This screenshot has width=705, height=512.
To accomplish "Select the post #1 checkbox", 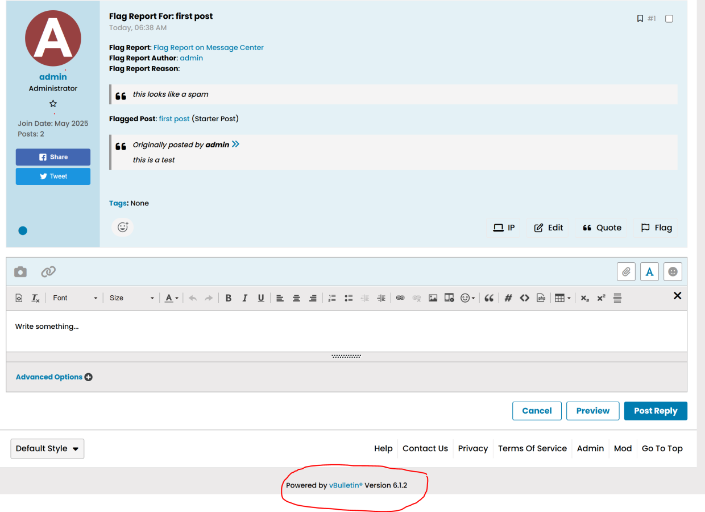I will [x=669, y=19].
